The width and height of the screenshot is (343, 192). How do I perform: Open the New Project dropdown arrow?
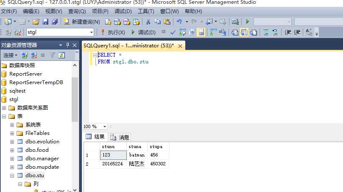click(15, 22)
